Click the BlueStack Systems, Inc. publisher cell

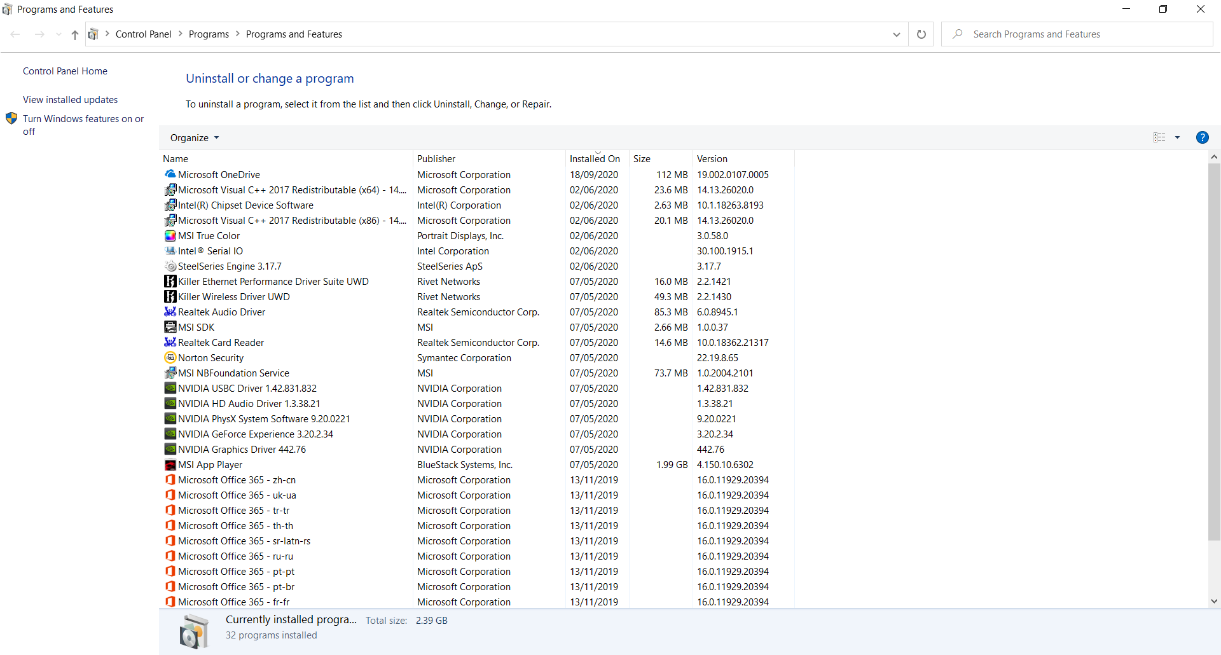[465, 464]
